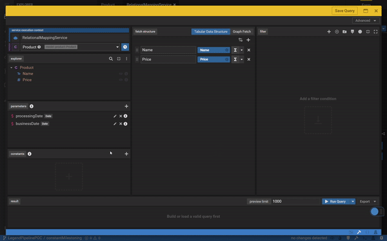Click the blue milestoning clock button
The image size is (387, 241).
[125, 47]
